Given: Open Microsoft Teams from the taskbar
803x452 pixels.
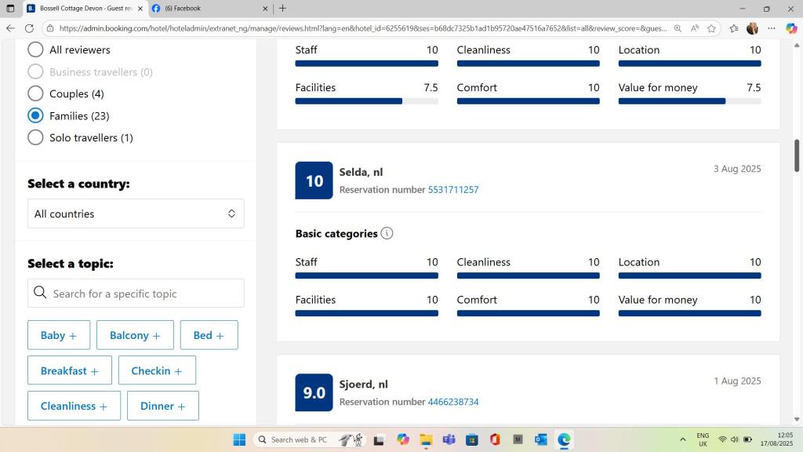Looking at the screenshot, I should click(x=449, y=439).
